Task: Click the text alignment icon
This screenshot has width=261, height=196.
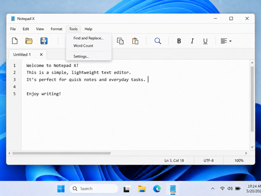Action: [x=224, y=41]
